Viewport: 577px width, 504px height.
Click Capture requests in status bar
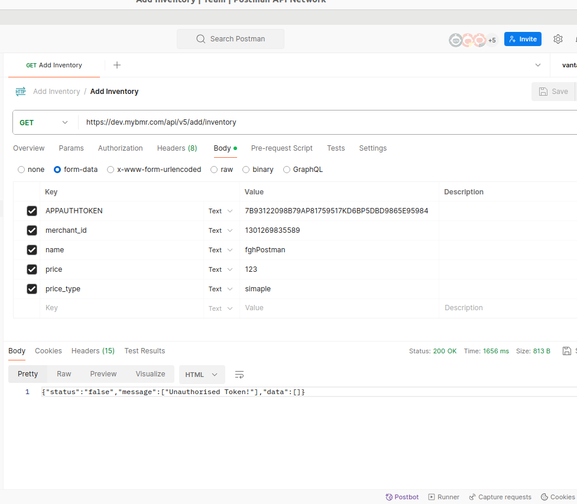tap(500, 497)
